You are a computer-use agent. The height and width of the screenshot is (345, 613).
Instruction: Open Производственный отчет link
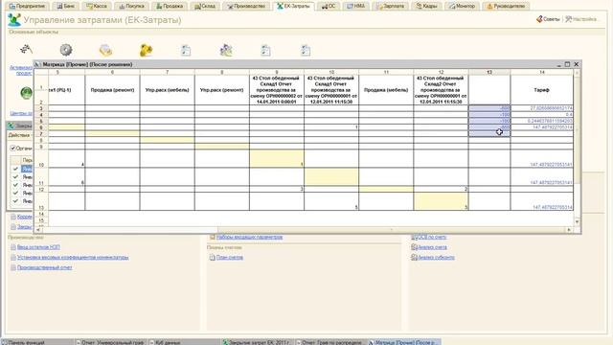(45, 267)
